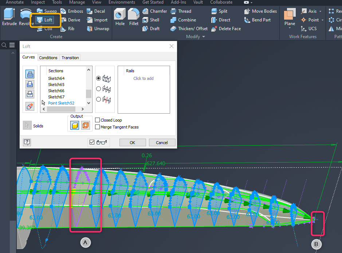
Task: Check Merge Tangent Faces
Action: [98, 127]
